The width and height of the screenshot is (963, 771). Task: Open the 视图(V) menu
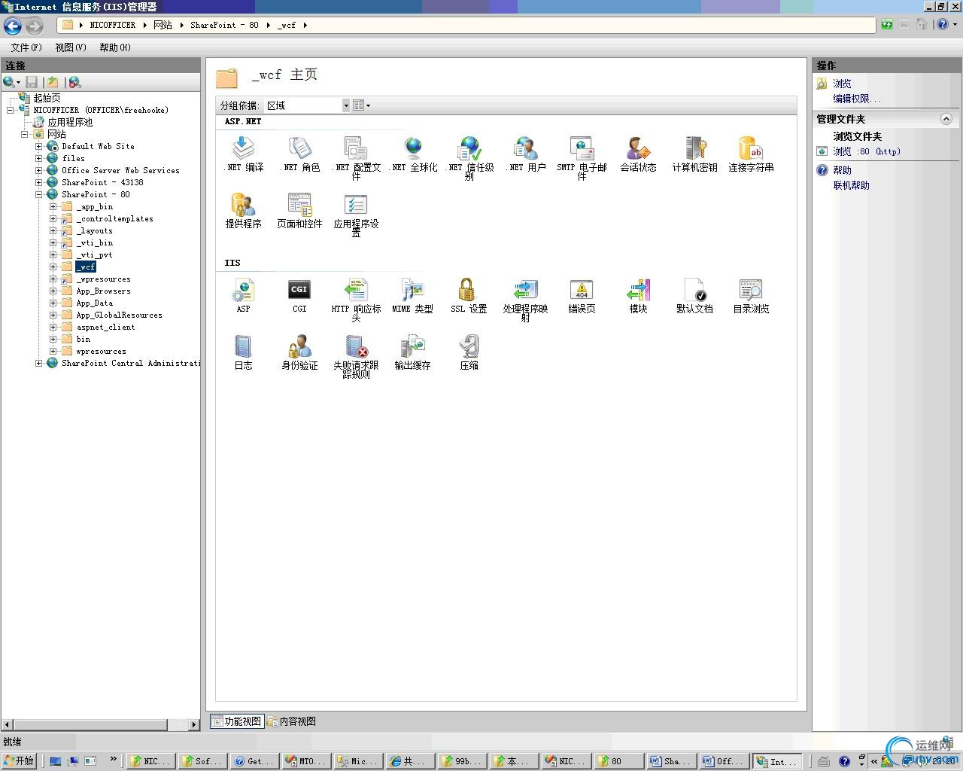click(x=71, y=47)
